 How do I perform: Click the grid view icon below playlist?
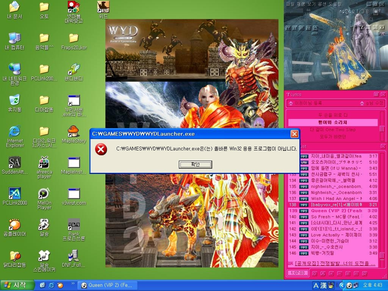tap(356, 274)
